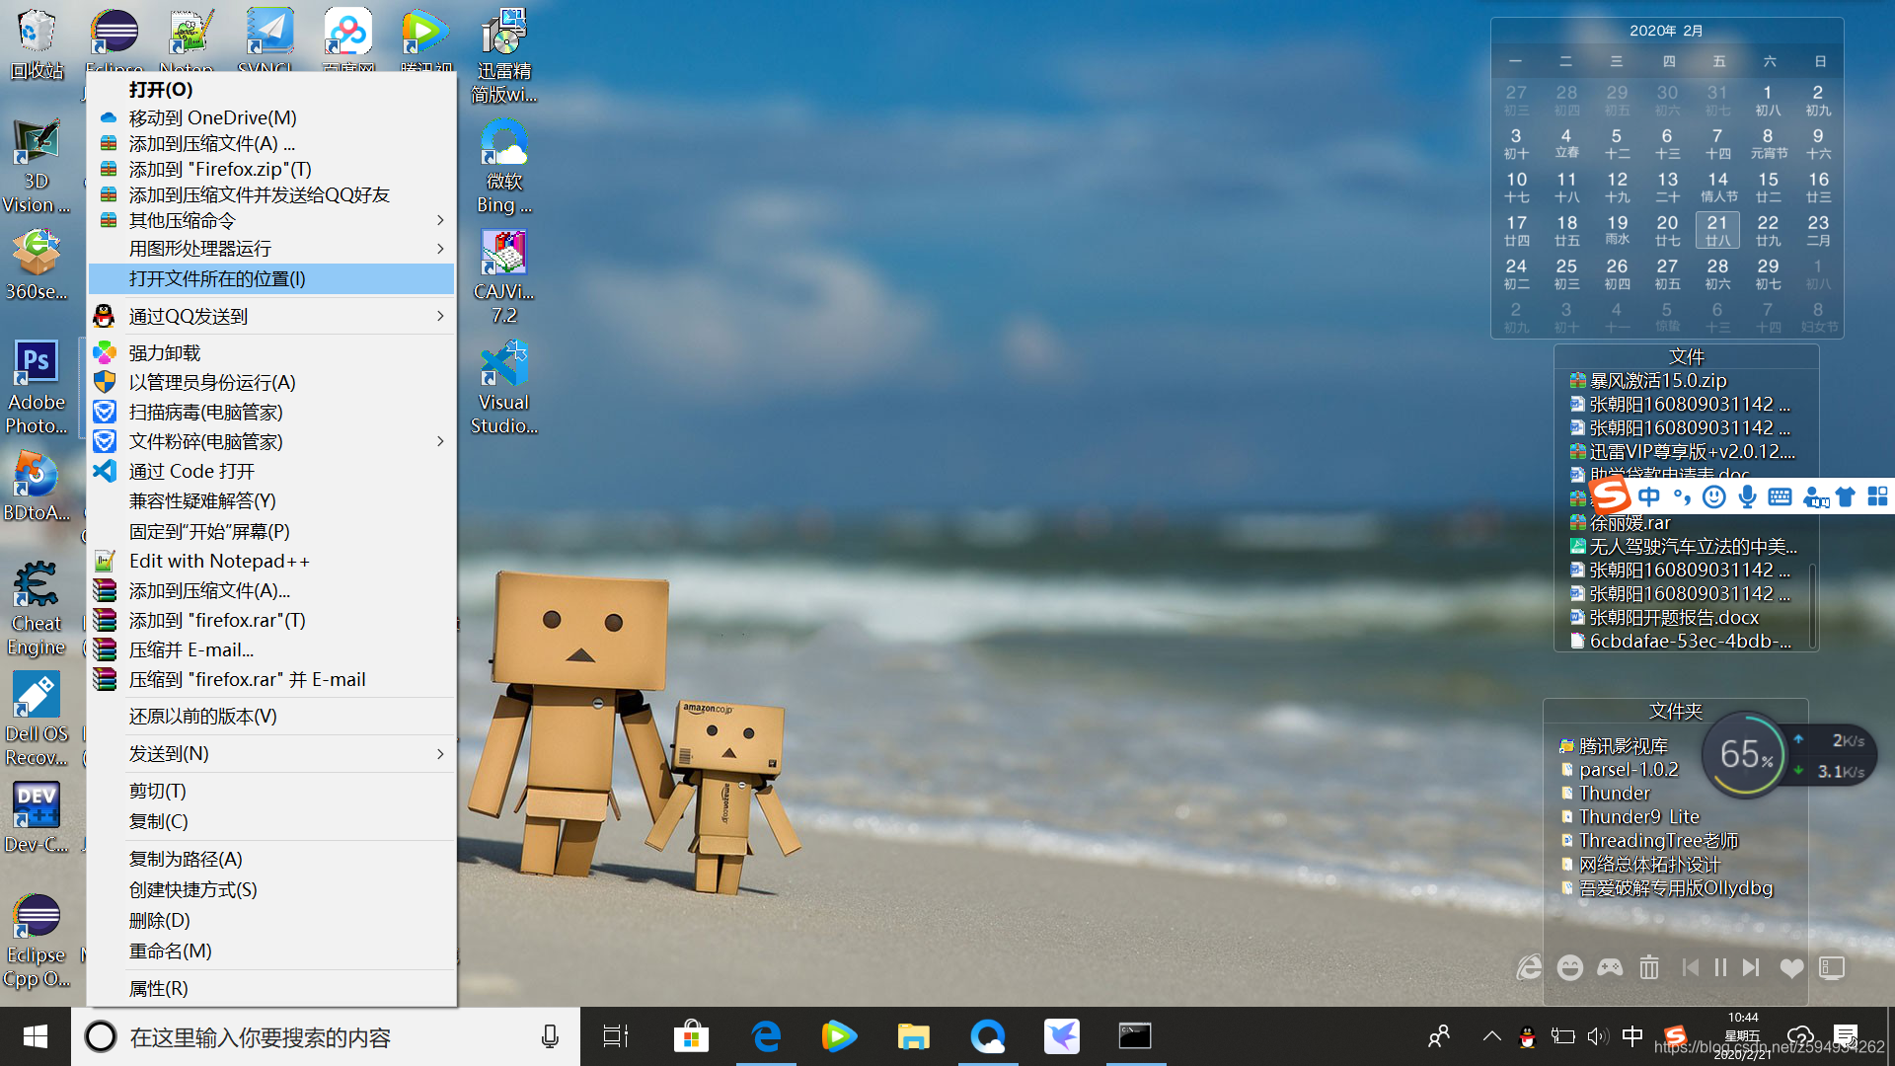Choose 强力卸载 menu entry
Viewport: 1895px width, 1066px height.
(271, 352)
